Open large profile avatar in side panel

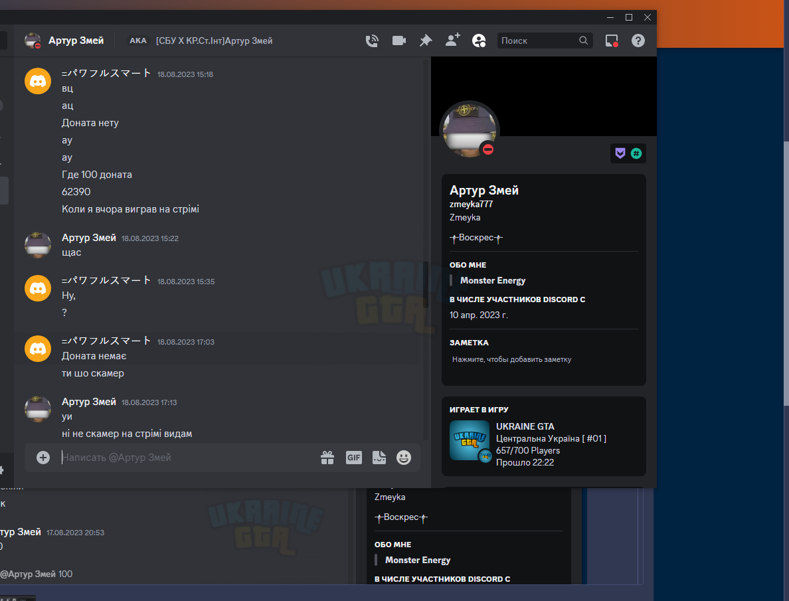[x=469, y=130]
